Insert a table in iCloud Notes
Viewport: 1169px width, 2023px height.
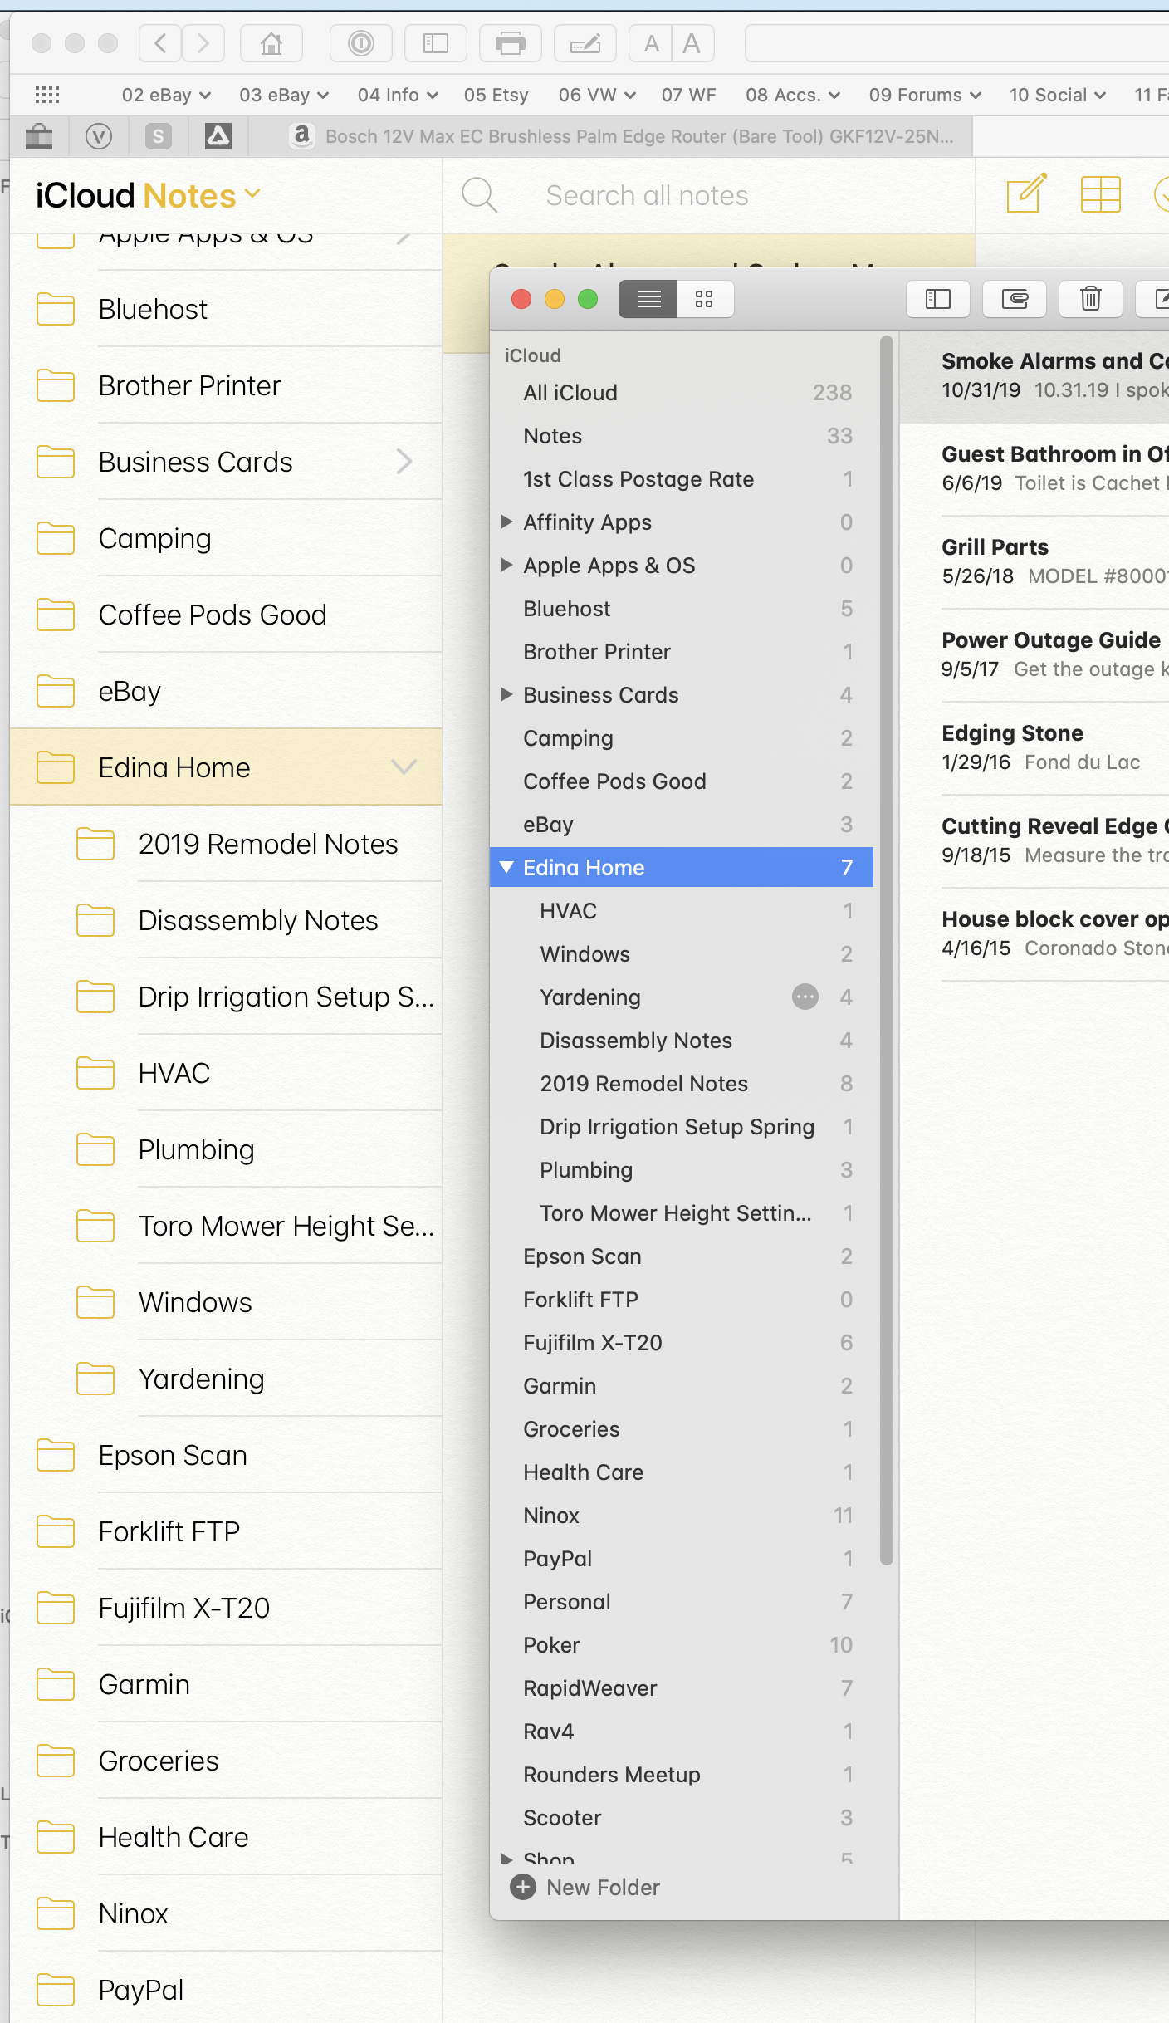click(1101, 194)
